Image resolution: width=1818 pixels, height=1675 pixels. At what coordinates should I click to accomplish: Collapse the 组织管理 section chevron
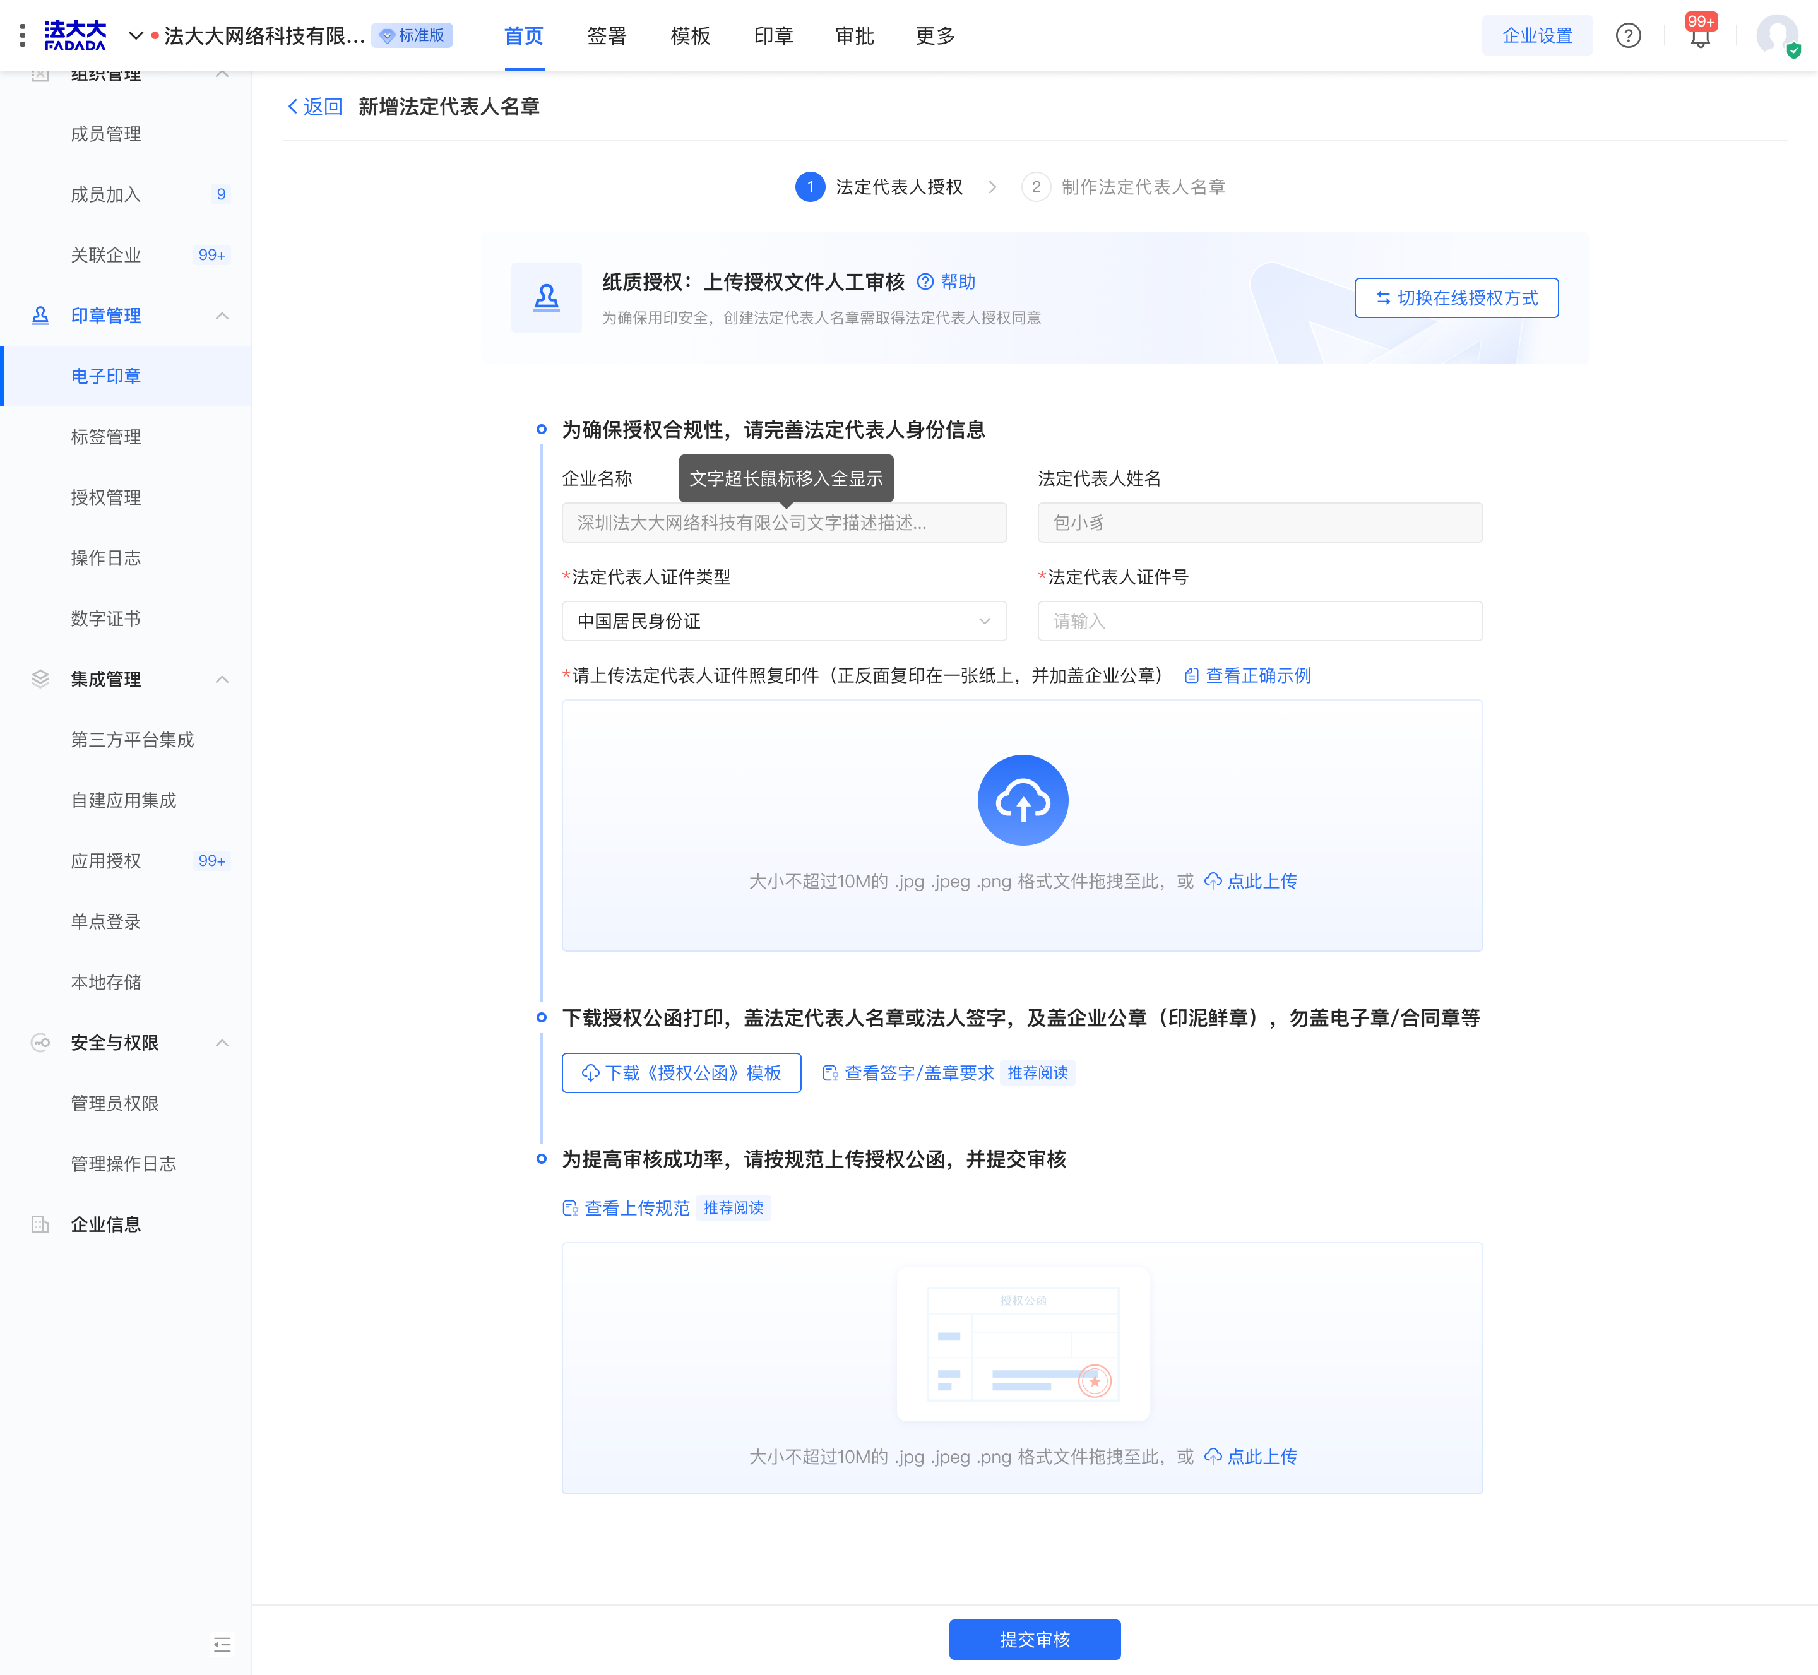[x=222, y=73]
